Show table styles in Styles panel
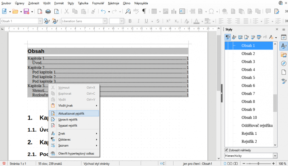Viewport: 288px width, 166px height. click(x=259, y=37)
